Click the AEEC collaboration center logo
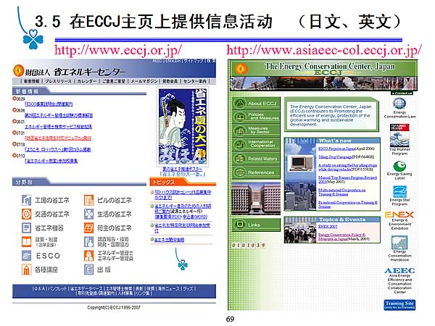The width and height of the screenshot is (435, 326). click(399, 270)
